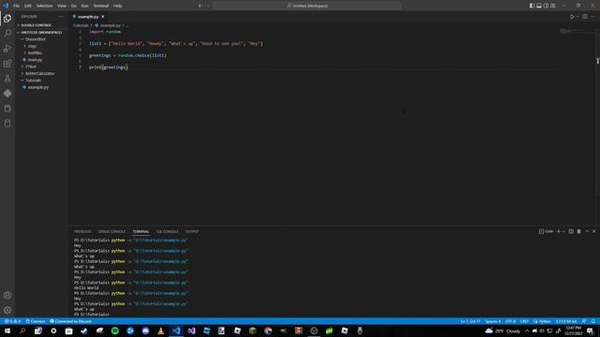Image resolution: width=600 pixels, height=337 pixels.
Task: Open errors and warnings status indicator
Action: click(x=12, y=321)
